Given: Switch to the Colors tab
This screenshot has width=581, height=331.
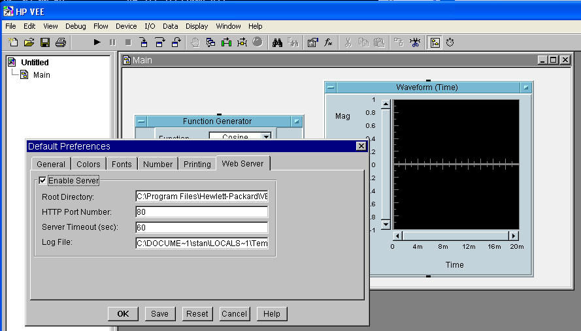Looking at the screenshot, I should coord(88,164).
